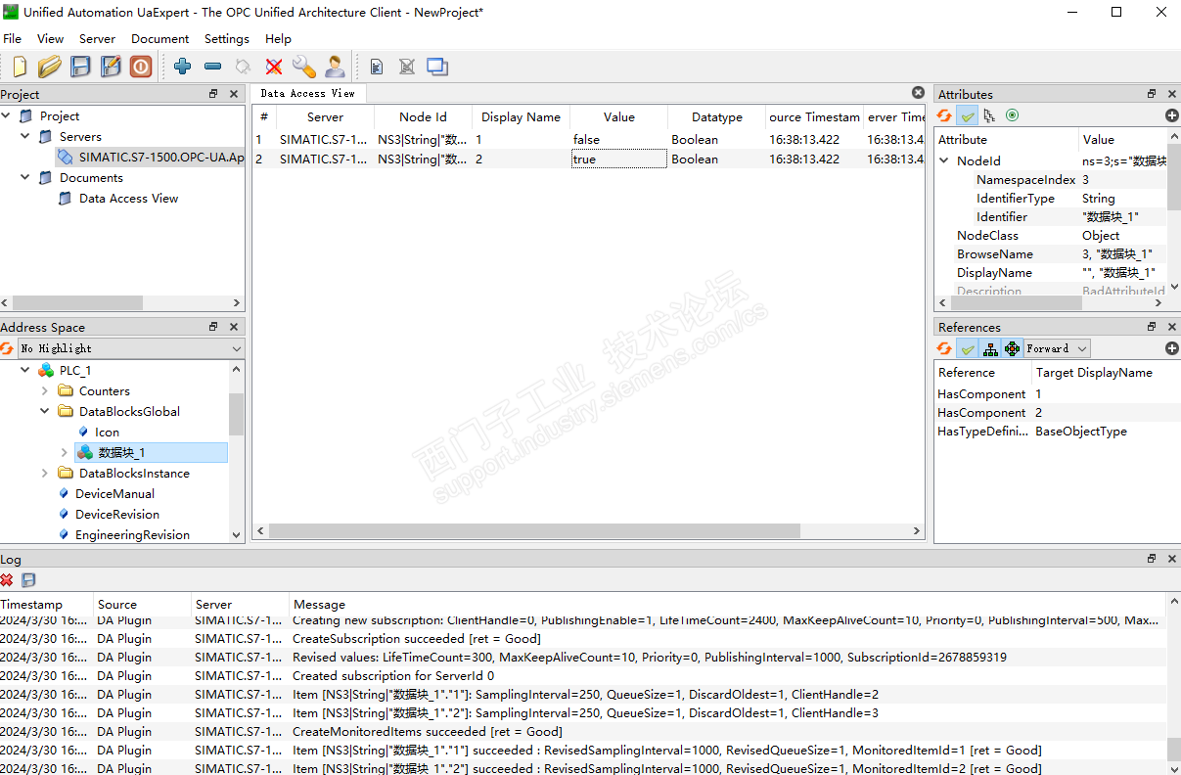Open server settings wrench icon

(304, 67)
